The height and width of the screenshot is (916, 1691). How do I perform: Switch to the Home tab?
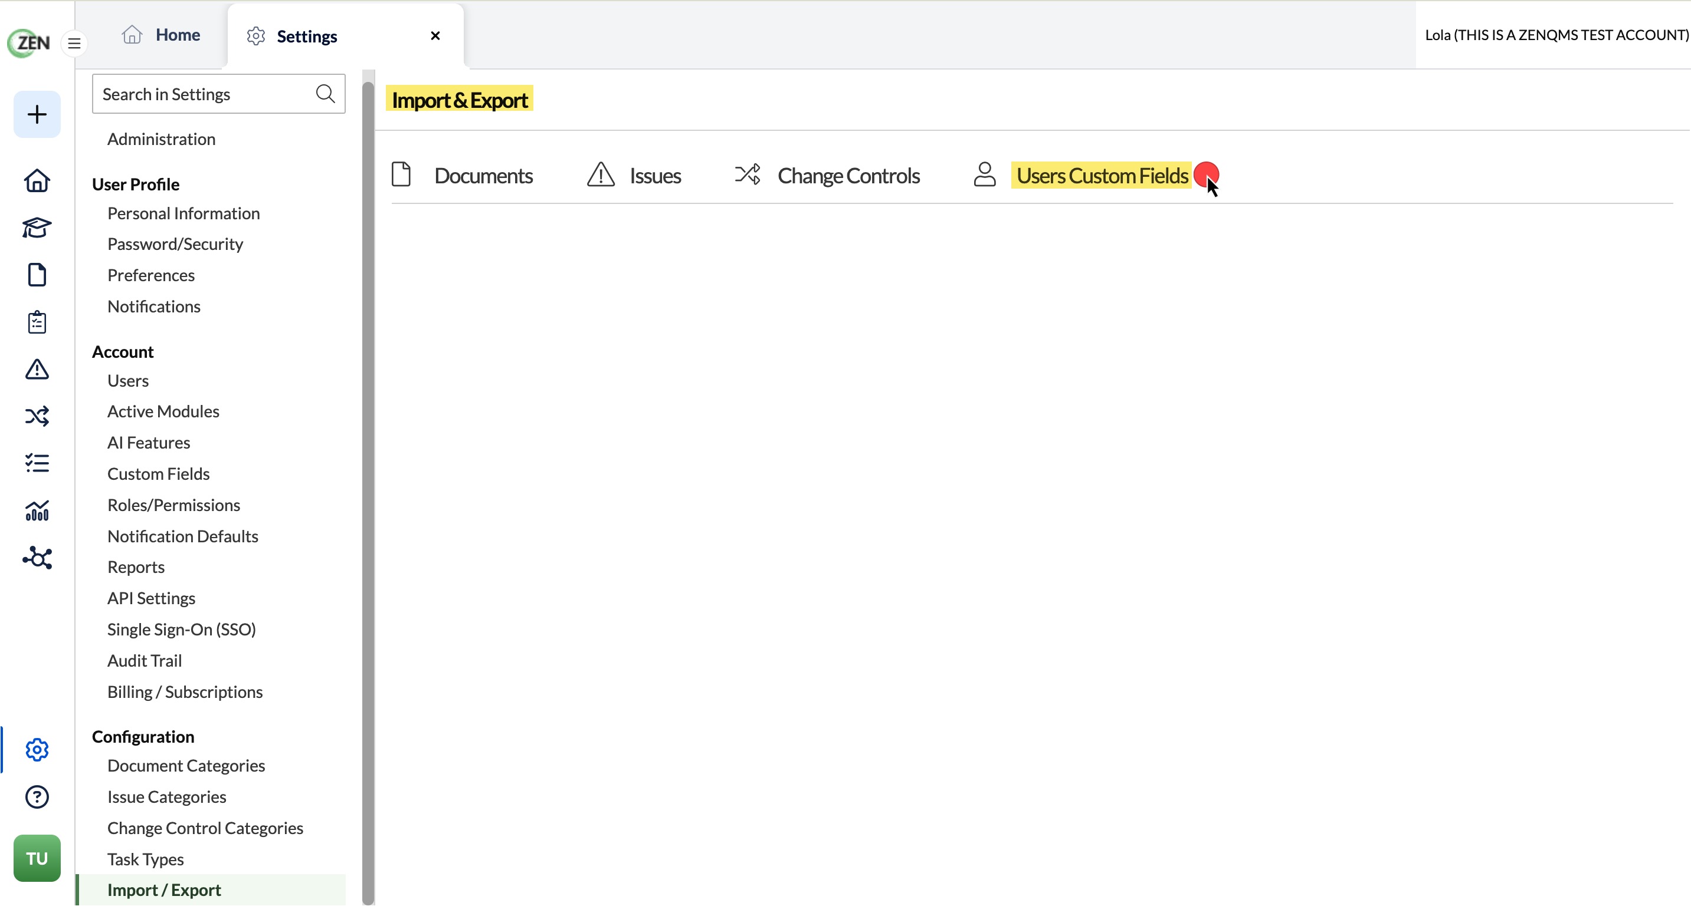pos(161,35)
